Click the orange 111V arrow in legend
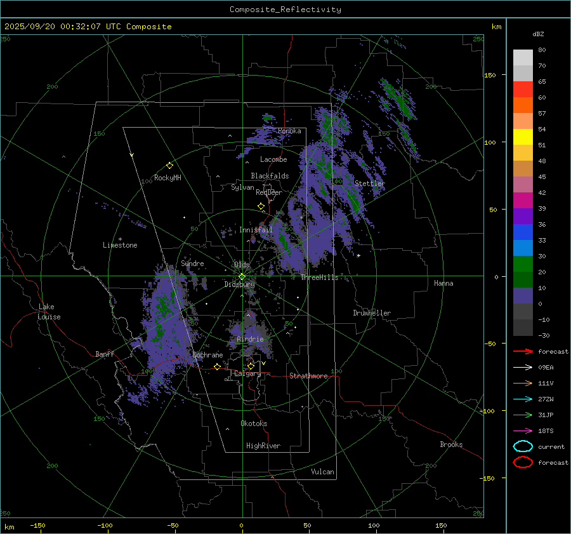This screenshot has height=534, width=571. pyautogui.click(x=522, y=383)
